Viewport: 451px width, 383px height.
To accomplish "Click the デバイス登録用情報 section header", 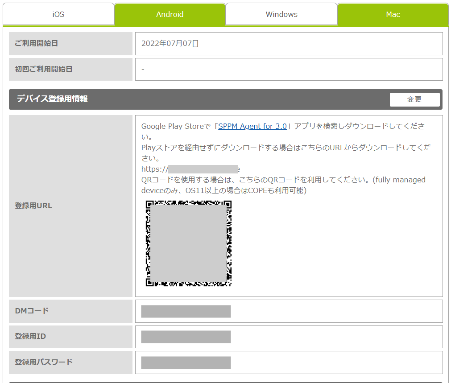I will click(226, 99).
